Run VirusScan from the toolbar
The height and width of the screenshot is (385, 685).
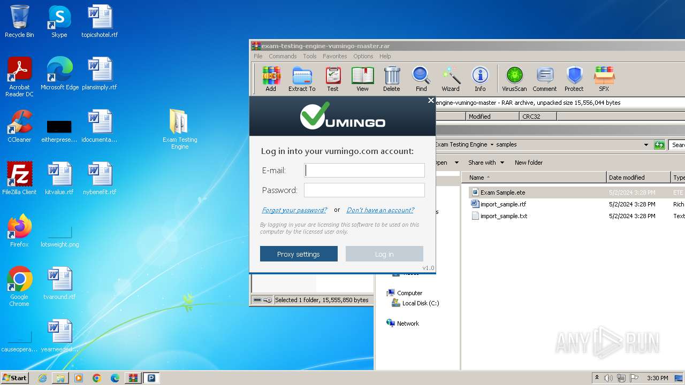pyautogui.click(x=514, y=79)
